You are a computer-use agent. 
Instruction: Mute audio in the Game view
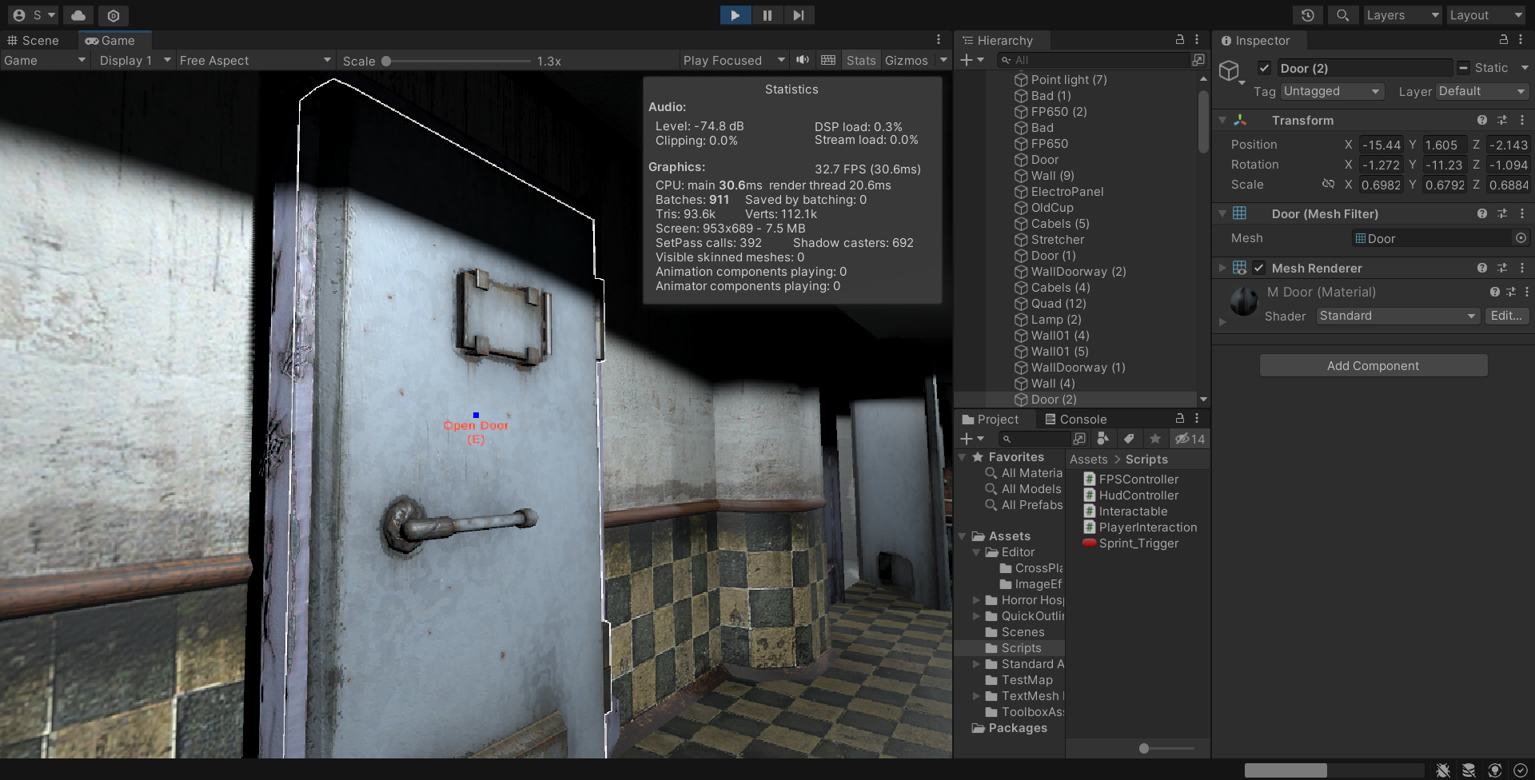point(803,60)
